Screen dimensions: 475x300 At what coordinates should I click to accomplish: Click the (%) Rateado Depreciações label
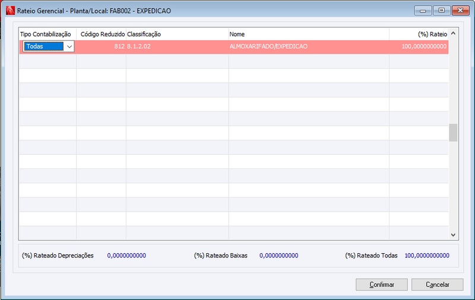coord(58,256)
